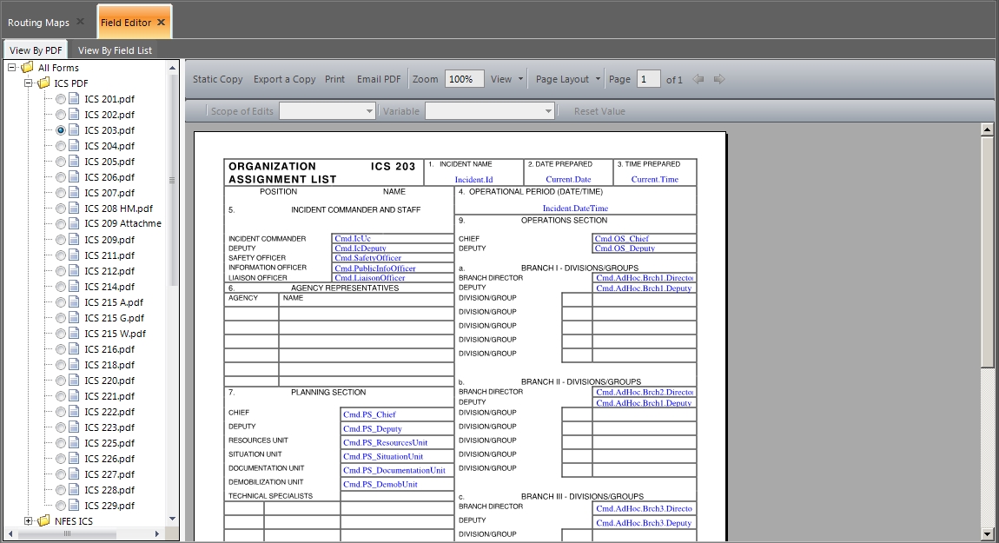Click the ICS 227.pdf document icon

(74, 474)
